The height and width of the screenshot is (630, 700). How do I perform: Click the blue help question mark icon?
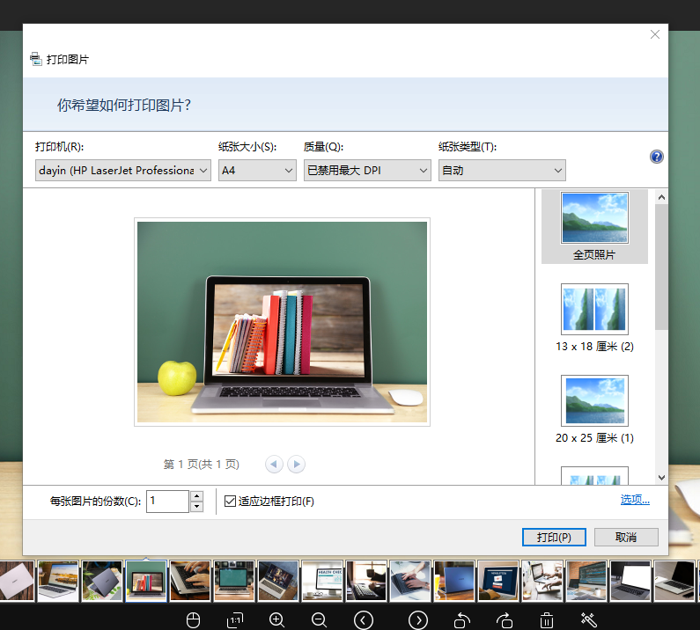tap(656, 157)
